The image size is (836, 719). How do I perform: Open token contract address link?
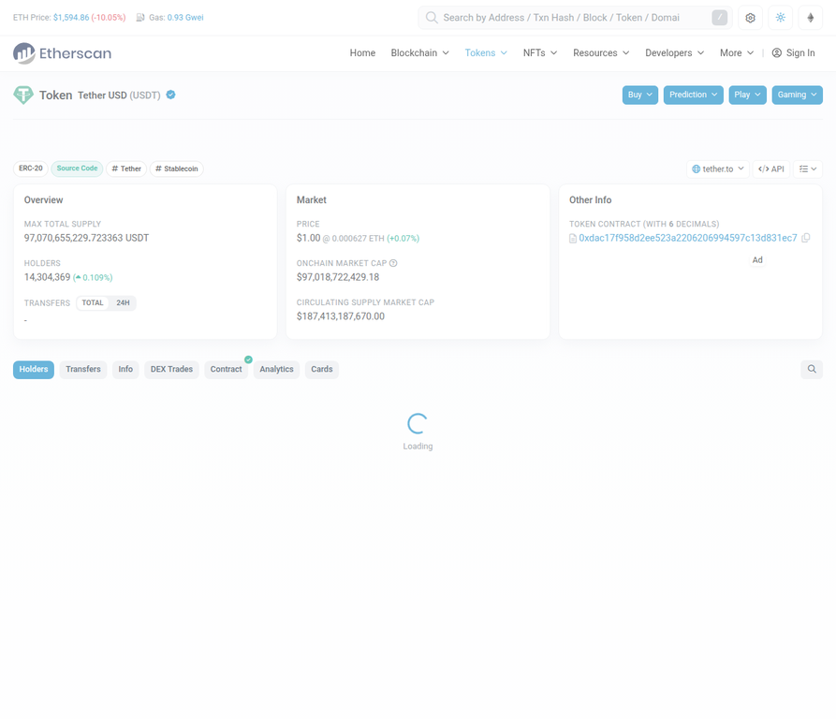pyautogui.click(x=688, y=238)
